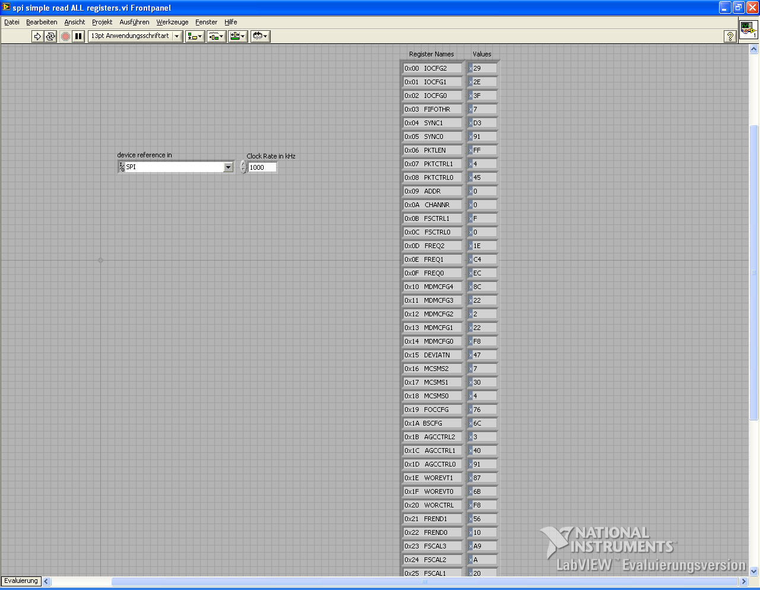Click the Run arrow button
Viewport: 760px width, 590px height.
click(37, 36)
